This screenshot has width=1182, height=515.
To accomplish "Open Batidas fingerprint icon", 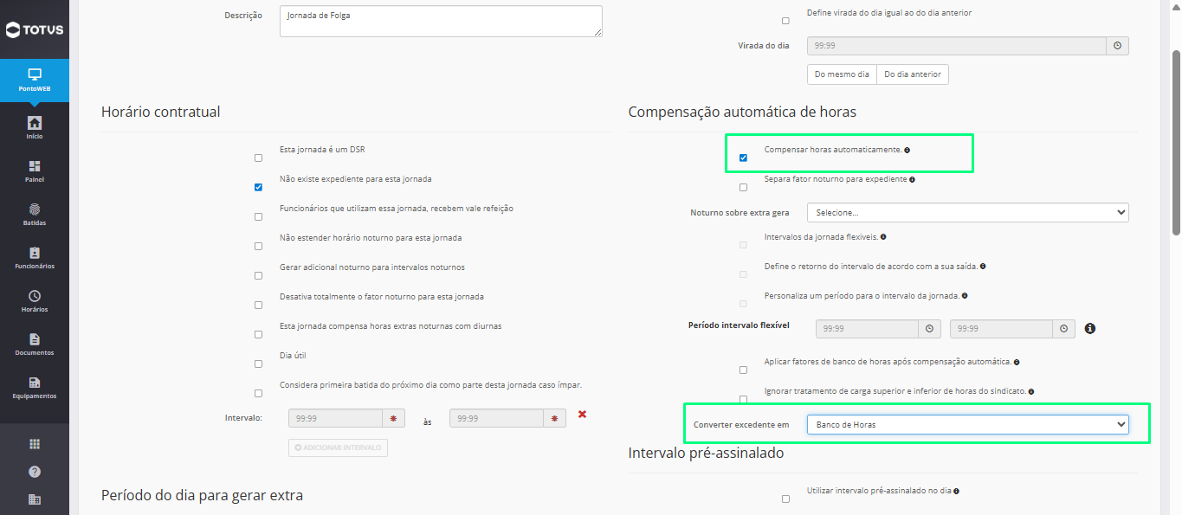I will 35,209.
